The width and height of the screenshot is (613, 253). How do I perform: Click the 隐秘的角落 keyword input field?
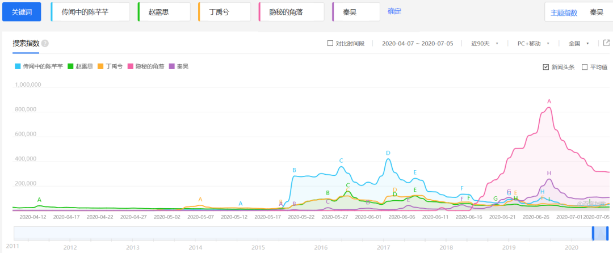click(291, 12)
